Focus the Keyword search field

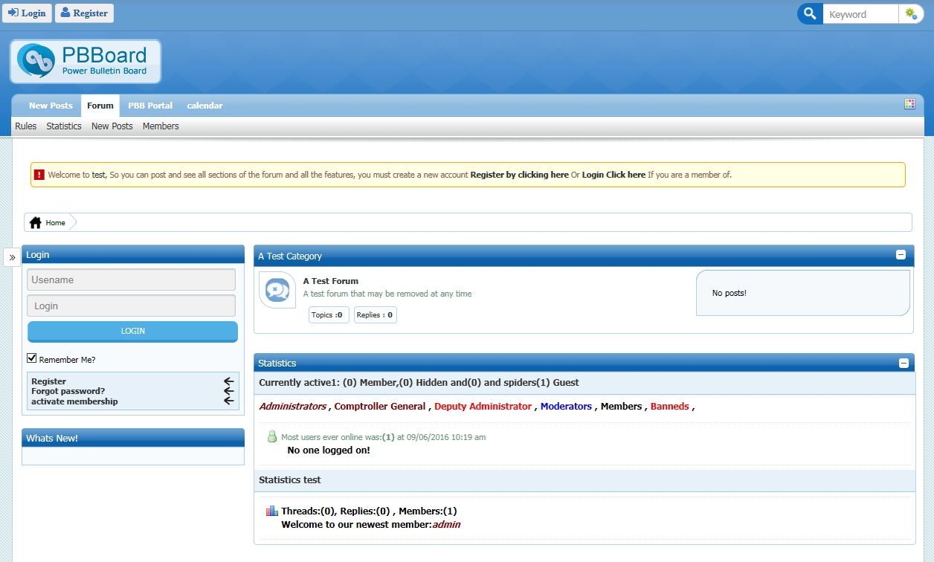pyautogui.click(x=860, y=14)
